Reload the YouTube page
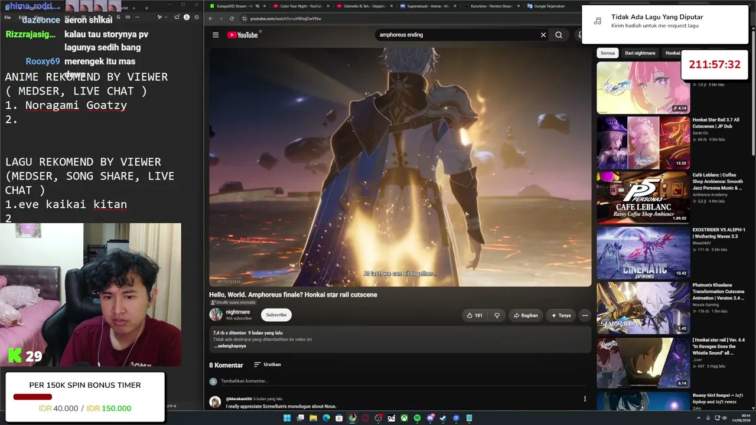 pos(232,18)
